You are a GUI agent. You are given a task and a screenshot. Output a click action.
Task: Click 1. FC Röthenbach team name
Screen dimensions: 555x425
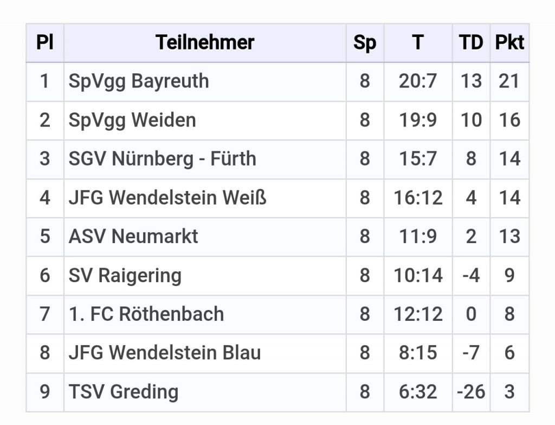click(146, 314)
